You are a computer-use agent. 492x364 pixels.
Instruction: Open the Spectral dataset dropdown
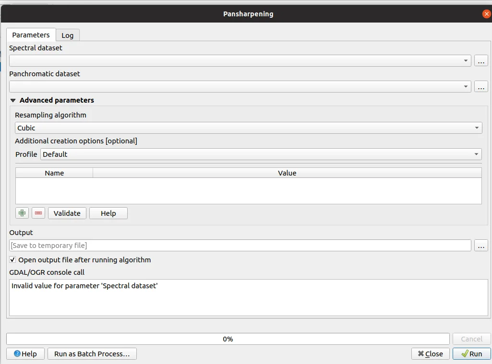coord(466,61)
